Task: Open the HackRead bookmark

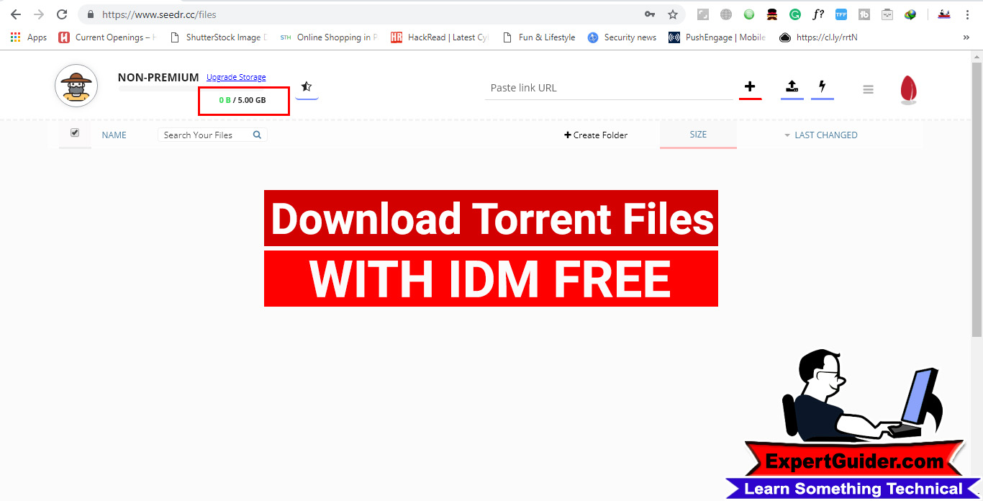Action: click(x=439, y=37)
